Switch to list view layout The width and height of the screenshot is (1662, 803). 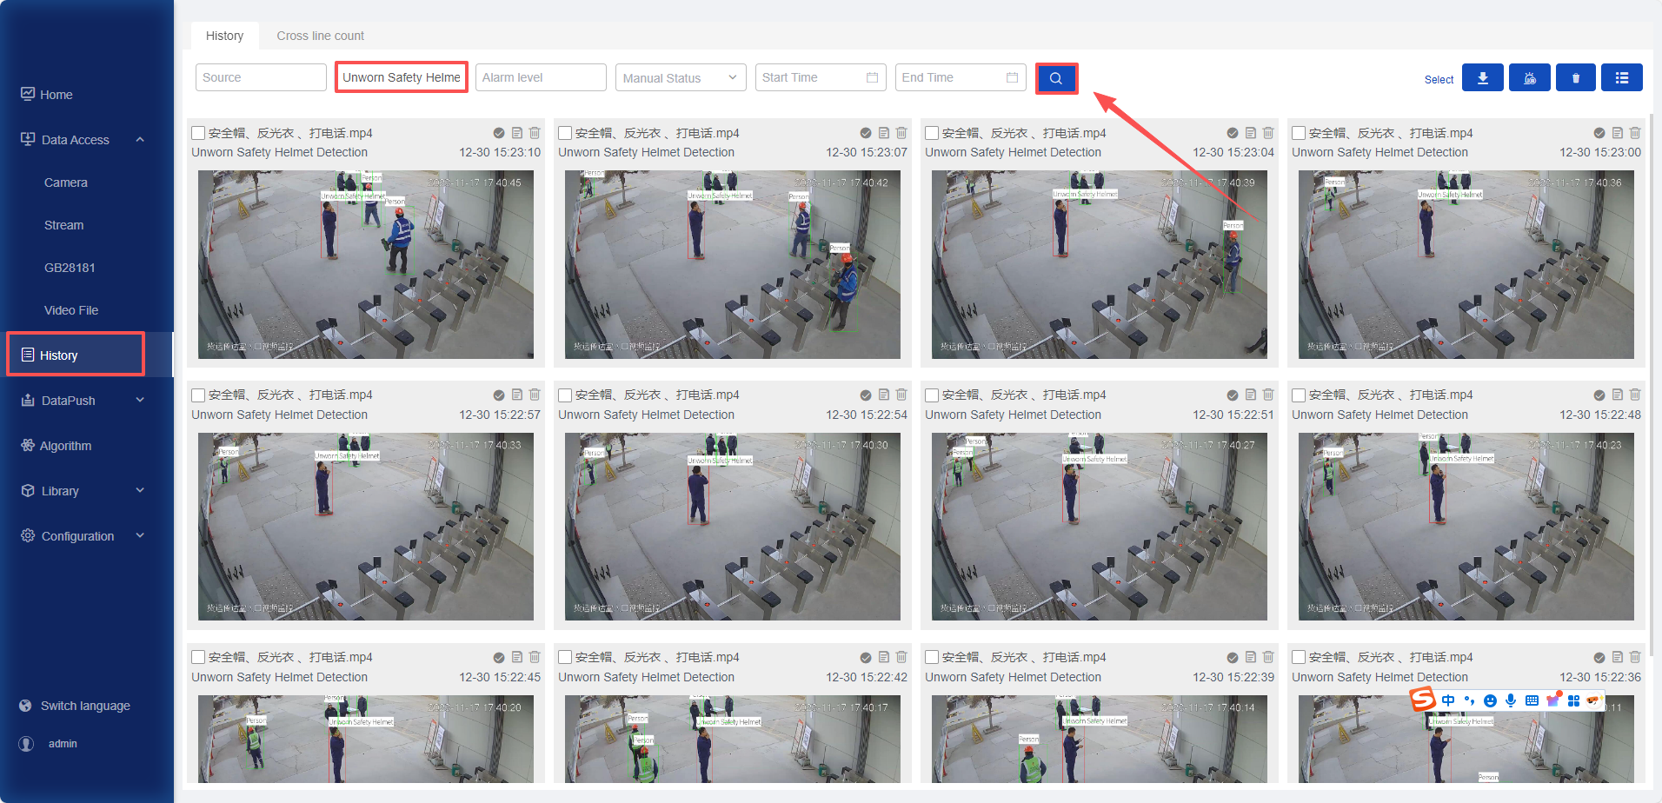point(1621,78)
